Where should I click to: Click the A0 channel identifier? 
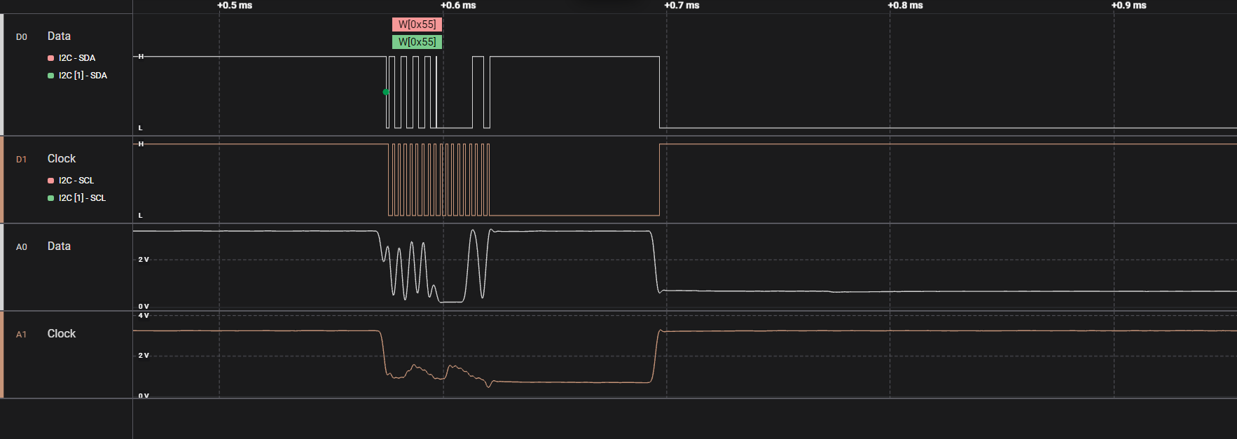[22, 247]
